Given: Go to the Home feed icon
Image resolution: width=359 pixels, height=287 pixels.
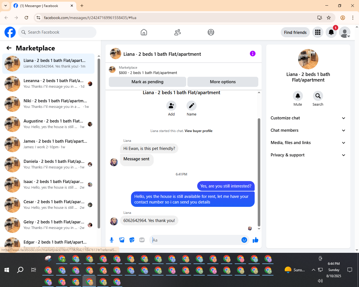Looking at the screenshot, I should 144,32.
